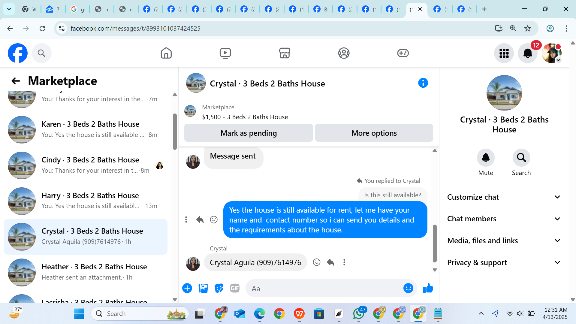This screenshot has width=576, height=324.
Task: Click the house thumbnail in details panel
Action: click(x=504, y=93)
